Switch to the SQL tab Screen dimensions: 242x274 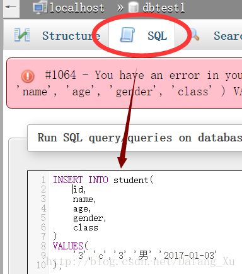[x=158, y=36]
